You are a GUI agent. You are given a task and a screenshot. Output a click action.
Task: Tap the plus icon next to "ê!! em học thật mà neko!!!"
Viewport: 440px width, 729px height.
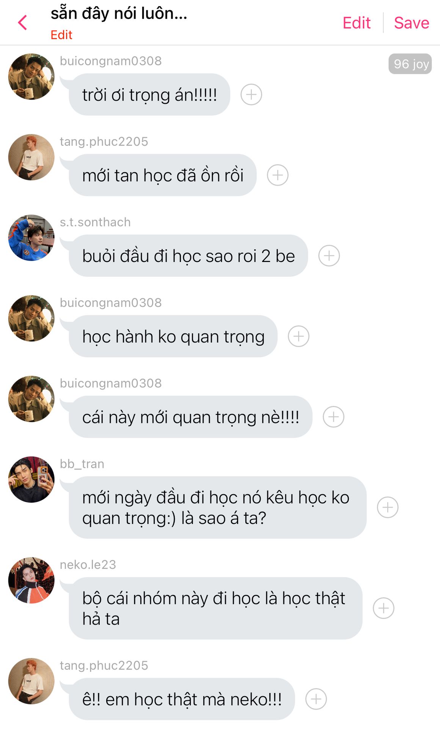(x=316, y=699)
